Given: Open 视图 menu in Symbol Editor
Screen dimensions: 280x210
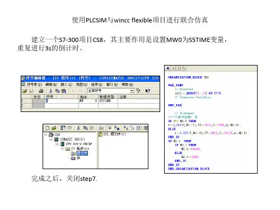Looking at the screenshot, I should 82,85.
